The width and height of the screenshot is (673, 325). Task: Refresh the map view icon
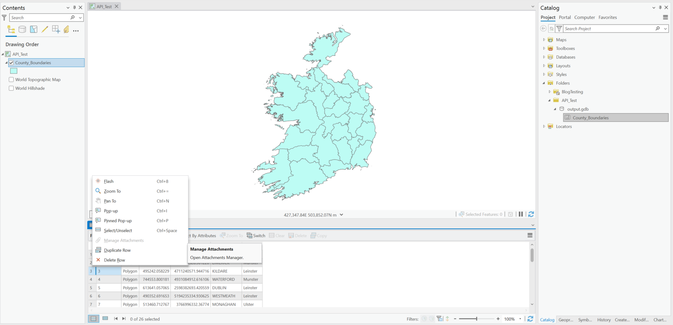pyautogui.click(x=531, y=214)
